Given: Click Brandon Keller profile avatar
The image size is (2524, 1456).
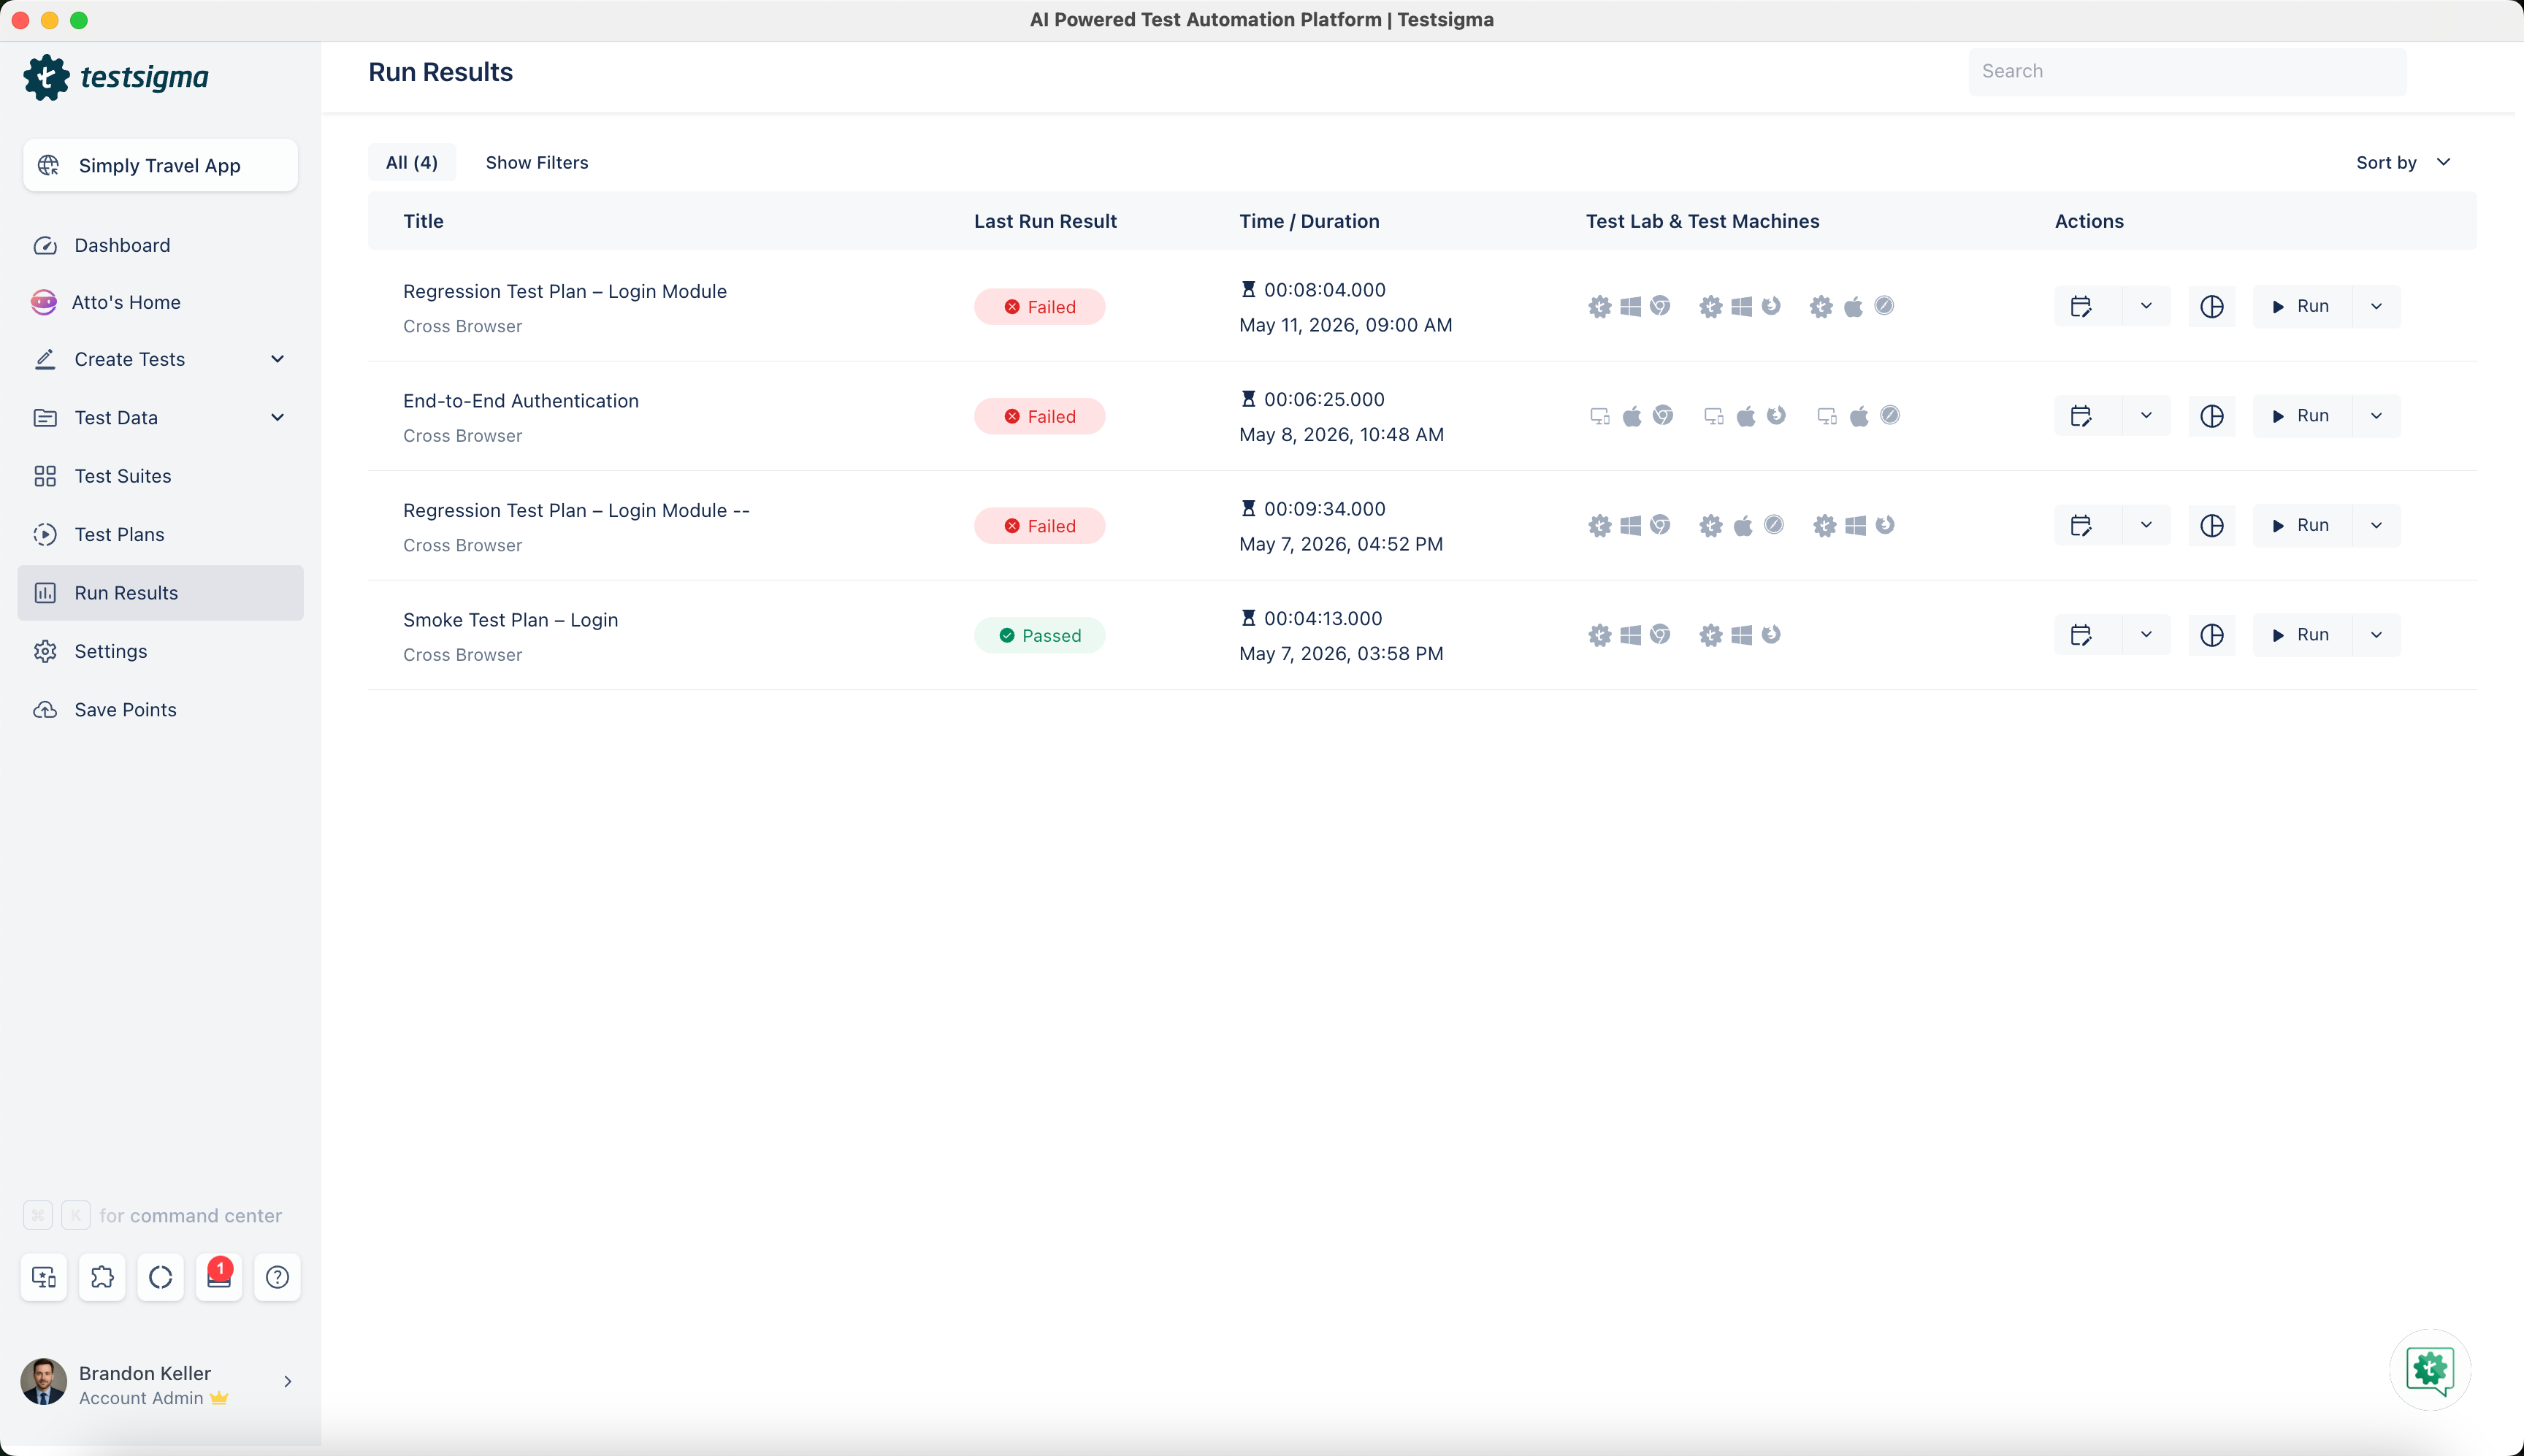Looking at the screenshot, I should pyautogui.click(x=43, y=1382).
